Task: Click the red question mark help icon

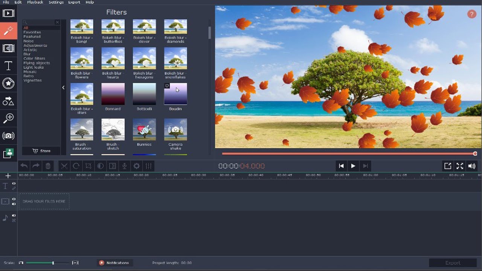Action: [471, 14]
